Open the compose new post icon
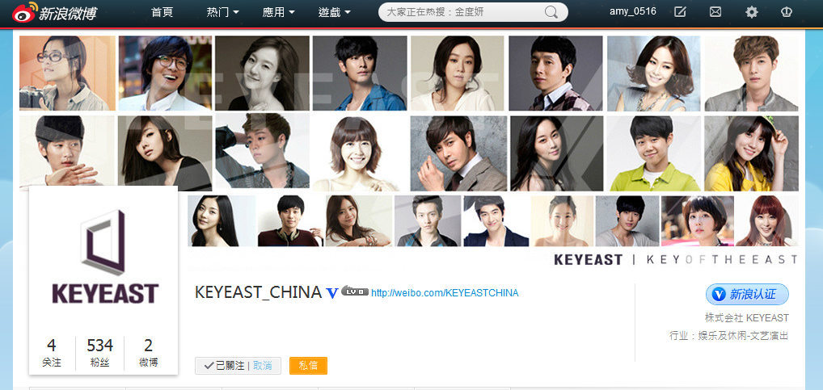The image size is (823, 390). click(680, 11)
